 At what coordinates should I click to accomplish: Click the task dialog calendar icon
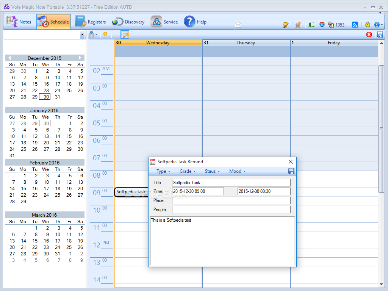153,161
